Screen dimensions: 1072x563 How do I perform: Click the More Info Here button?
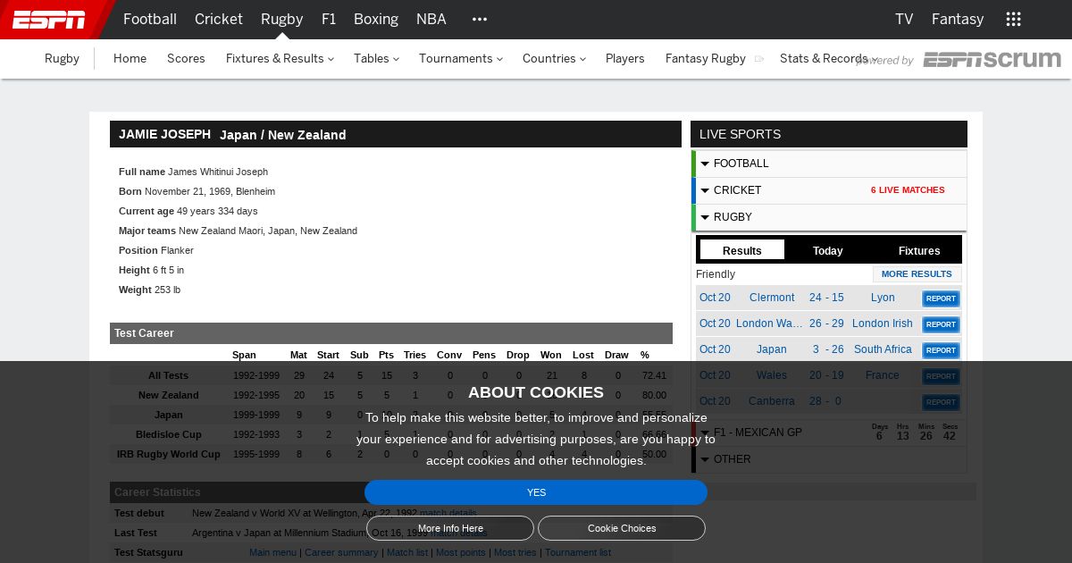click(450, 528)
